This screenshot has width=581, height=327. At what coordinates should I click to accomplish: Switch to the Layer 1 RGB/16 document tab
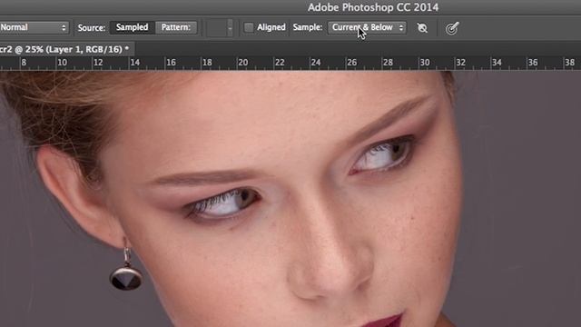[x=66, y=49]
